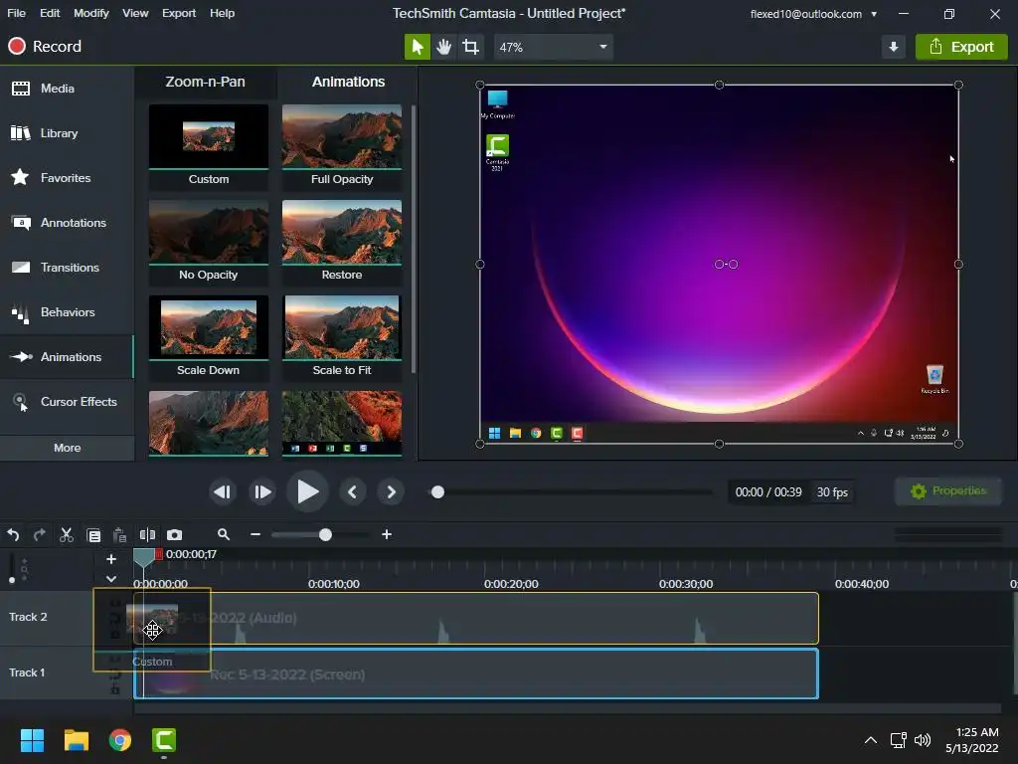
Task: Add a new track with plus button
Action: (111, 559)
